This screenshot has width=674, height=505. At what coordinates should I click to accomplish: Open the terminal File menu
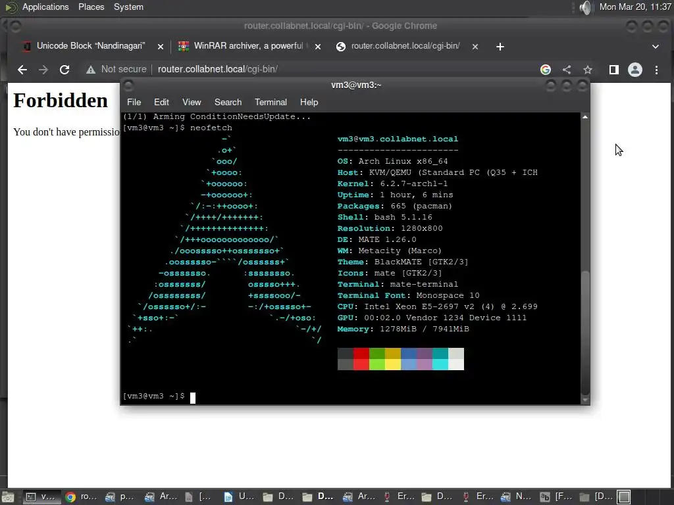(134, 102)
